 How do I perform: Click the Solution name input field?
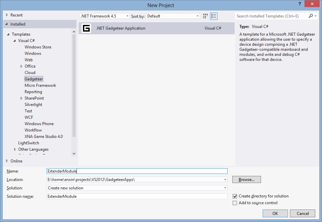(137, 196)
